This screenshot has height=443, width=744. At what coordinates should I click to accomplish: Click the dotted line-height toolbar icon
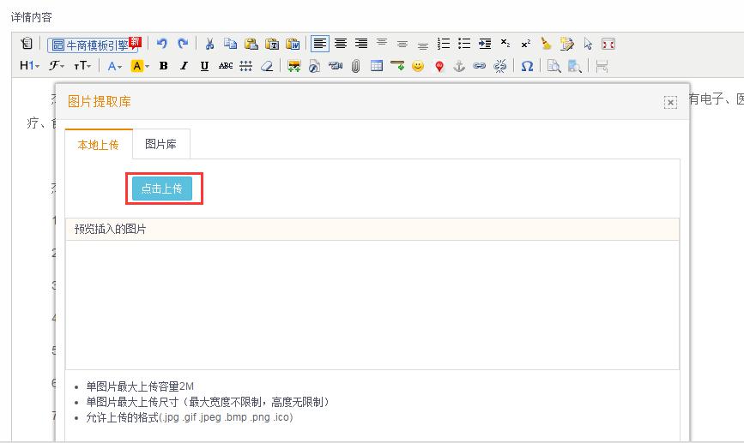245,66
